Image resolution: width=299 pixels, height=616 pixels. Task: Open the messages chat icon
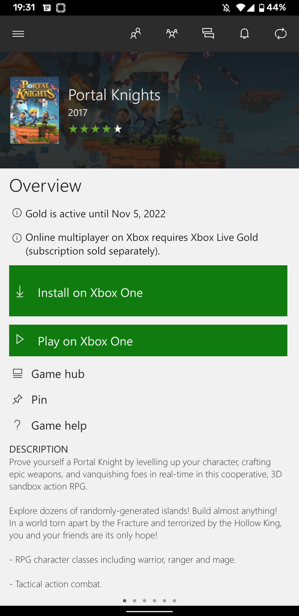pyautogui.click(x=208, y=34)
